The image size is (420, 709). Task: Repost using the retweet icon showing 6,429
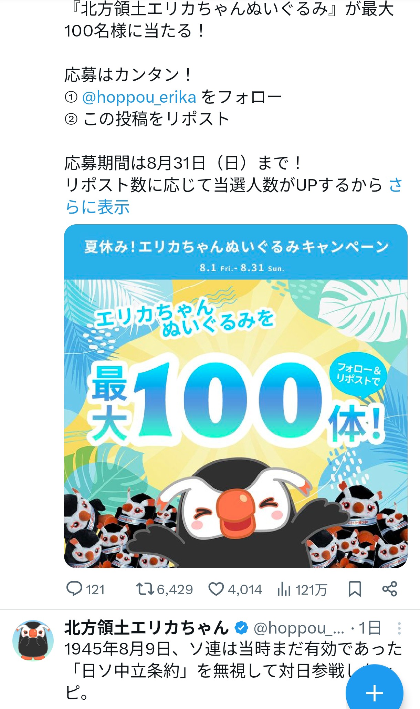coord(145,589)
